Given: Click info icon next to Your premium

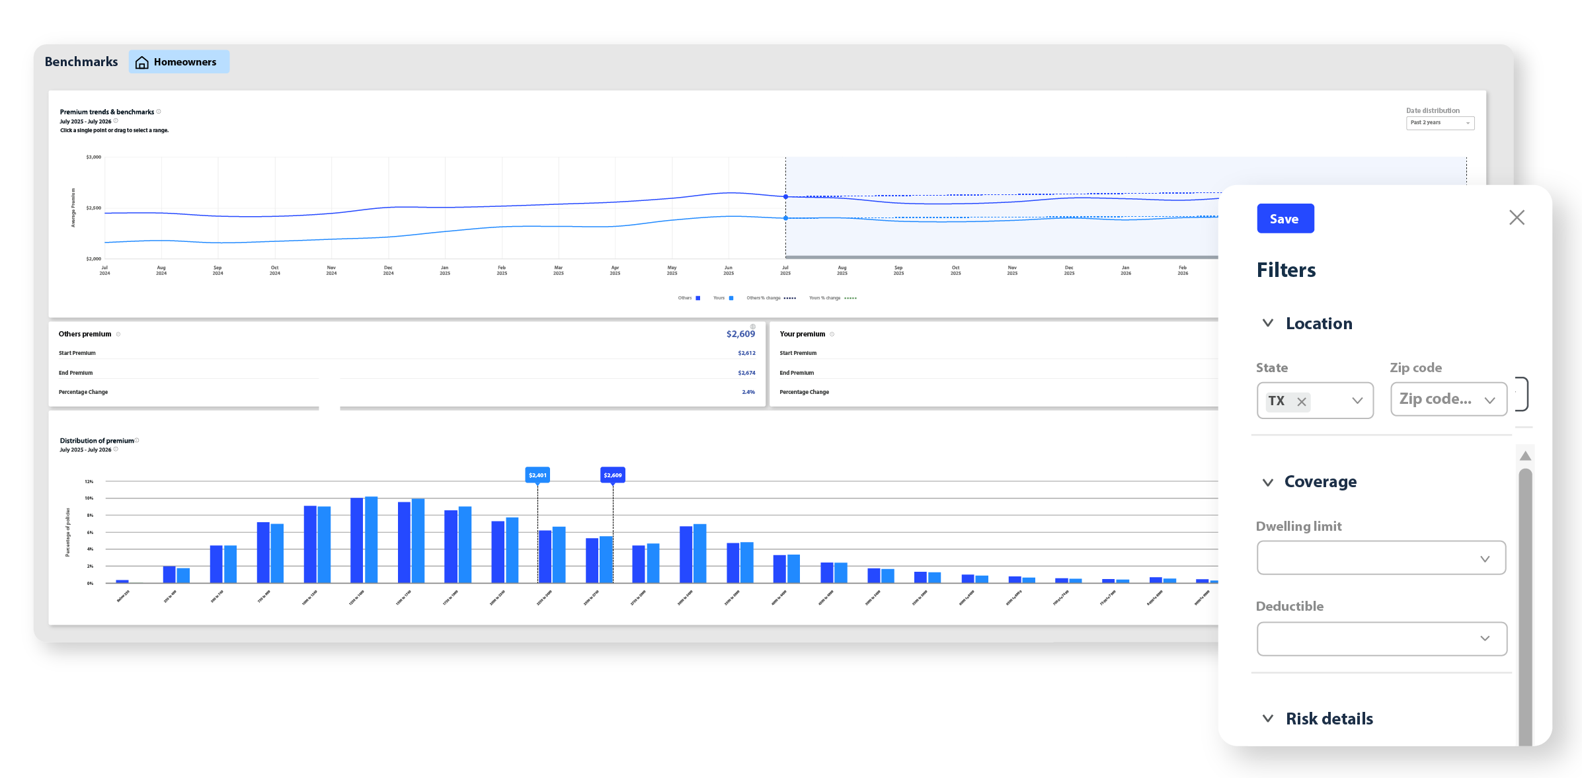Looking at the screenshot, I should [832, 334].
